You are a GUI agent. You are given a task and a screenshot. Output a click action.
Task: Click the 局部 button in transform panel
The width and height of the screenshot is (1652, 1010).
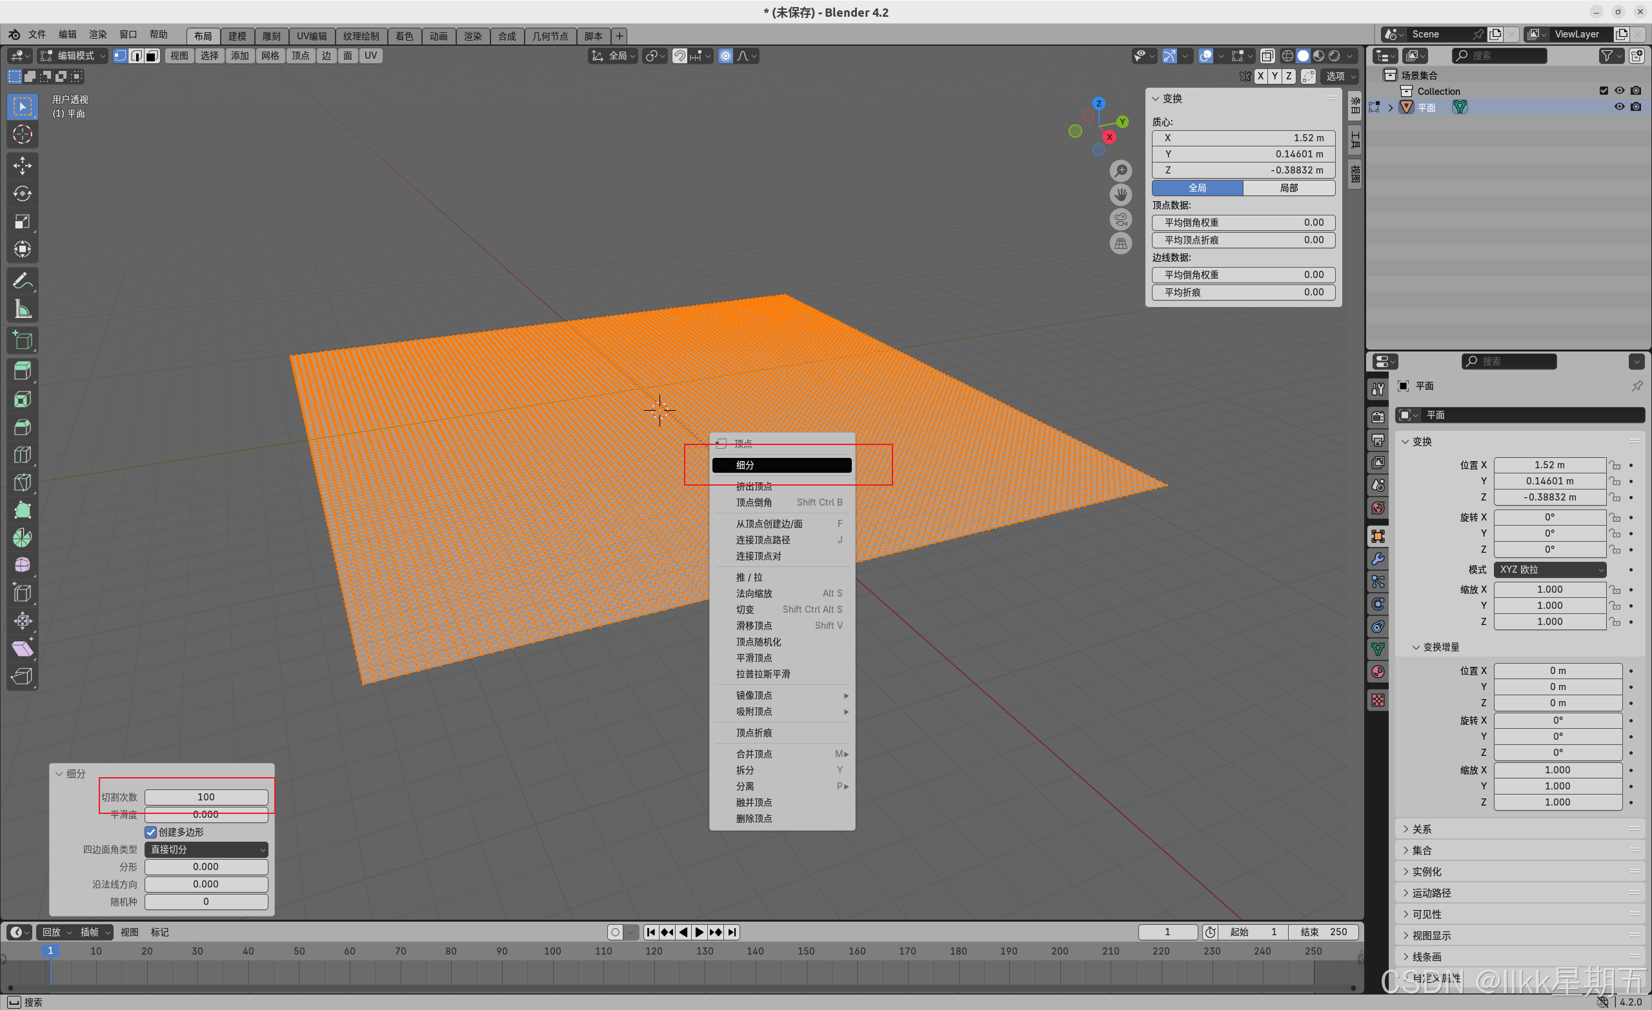(x=1288, y=188)
